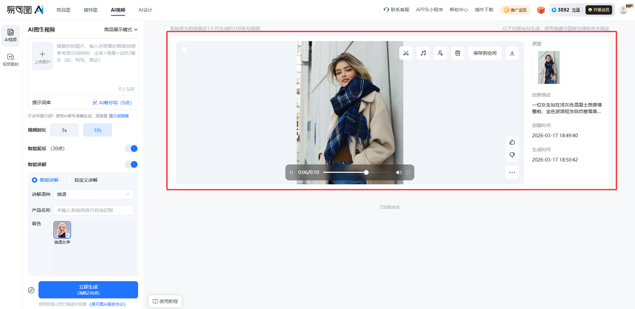Click the video progress slider bar

356,172
